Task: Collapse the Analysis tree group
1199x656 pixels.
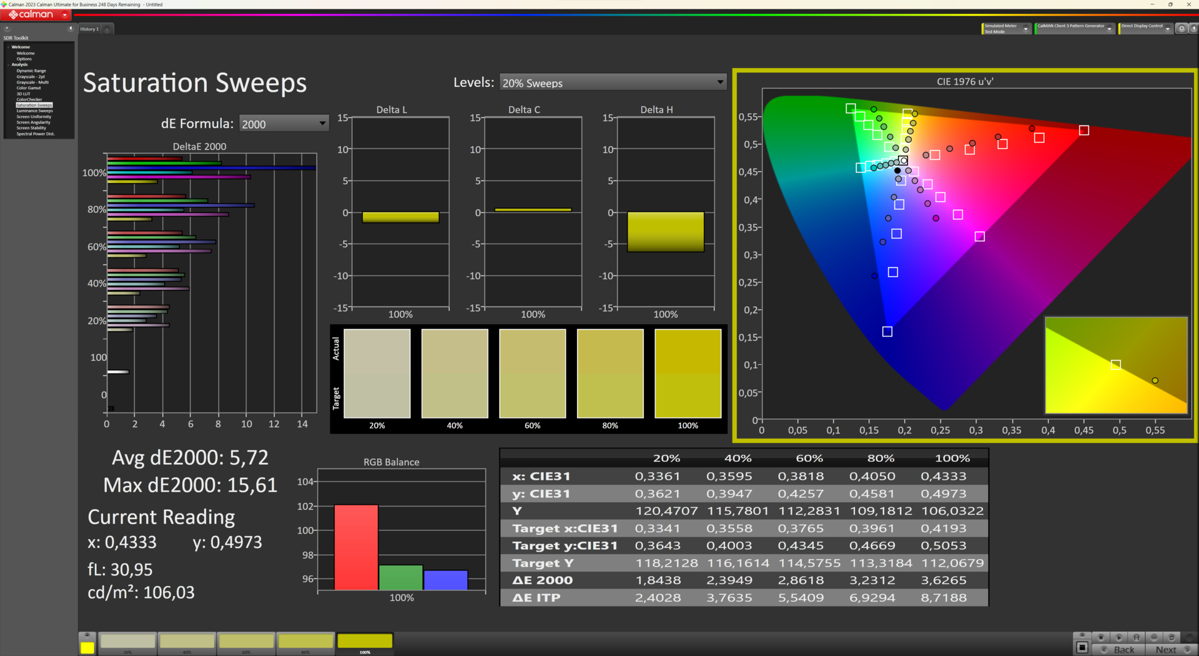Action: pos(8,65)
